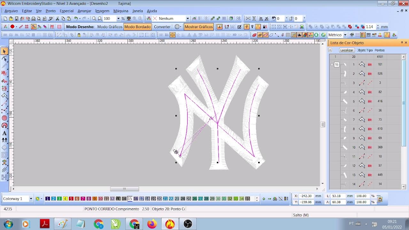Click the Pontos column header

click(380, 50)
